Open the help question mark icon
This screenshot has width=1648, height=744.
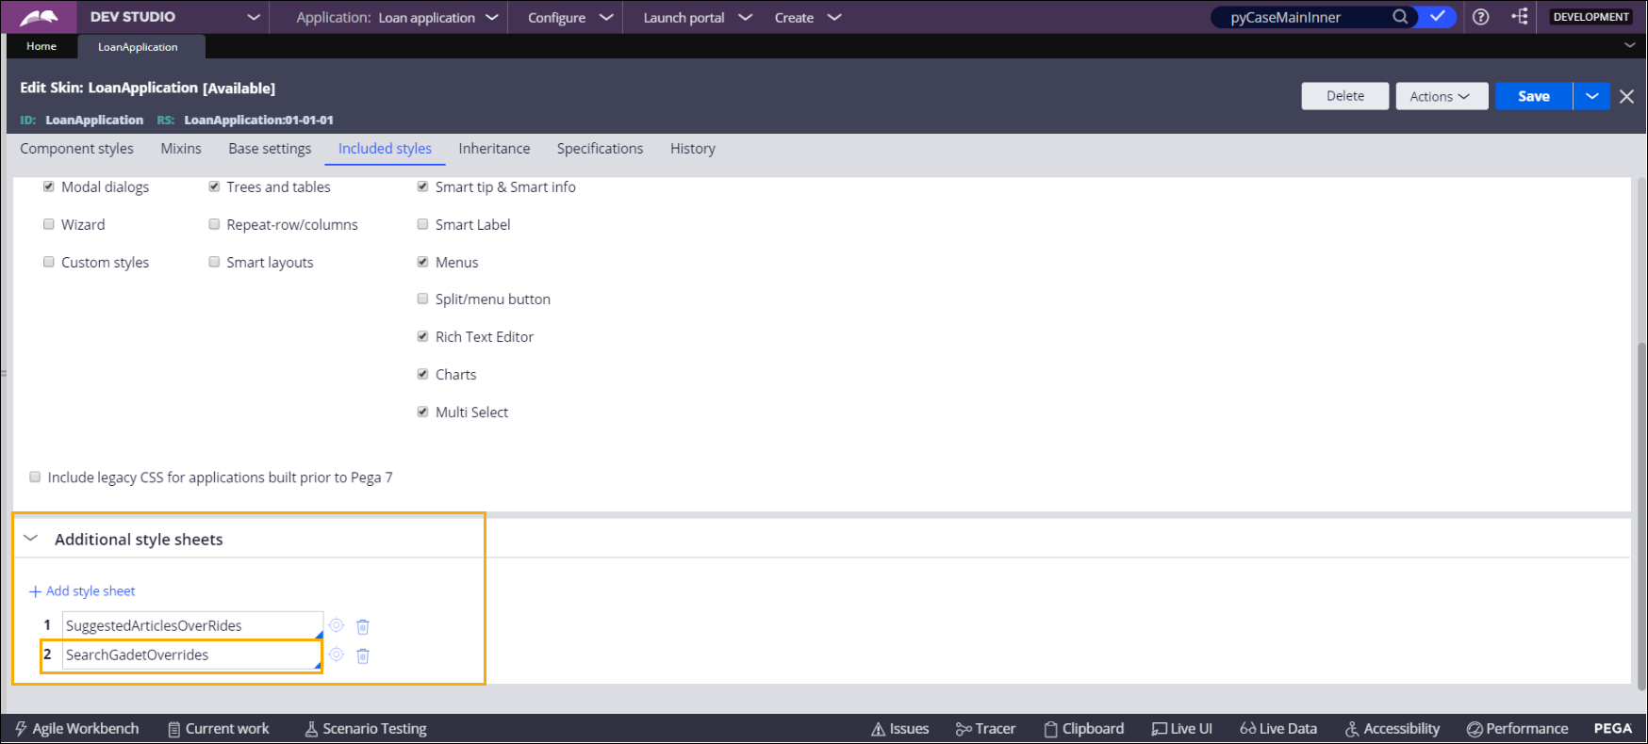tap(1480, 17)
